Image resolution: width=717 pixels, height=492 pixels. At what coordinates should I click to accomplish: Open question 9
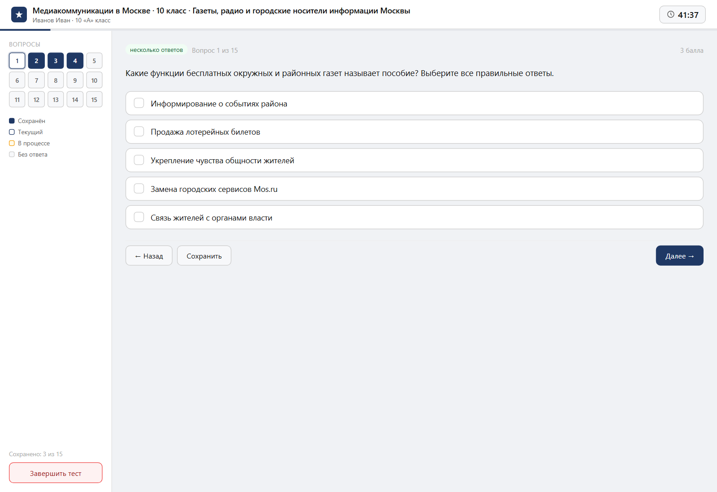[75, 81]
